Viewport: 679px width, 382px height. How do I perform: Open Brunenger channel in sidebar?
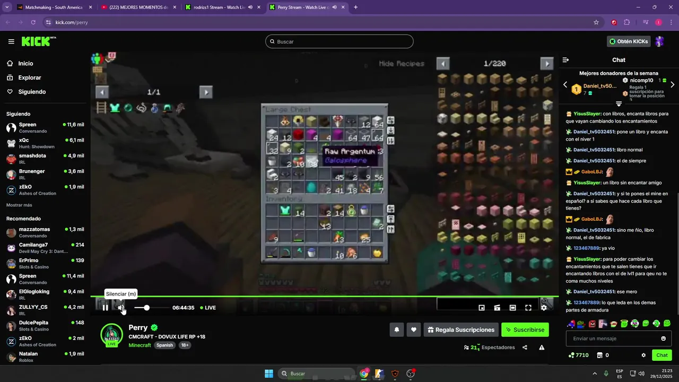[x=45, y=174]
